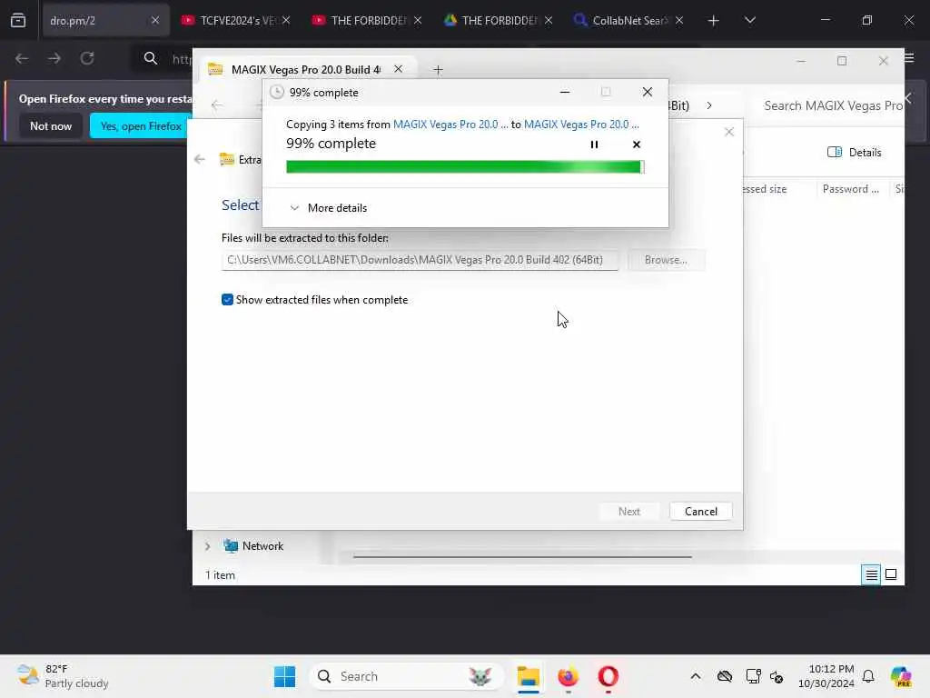Switch Explorer to large thumbnails view
The image size is (930, 698).
(x=891, y=574)
